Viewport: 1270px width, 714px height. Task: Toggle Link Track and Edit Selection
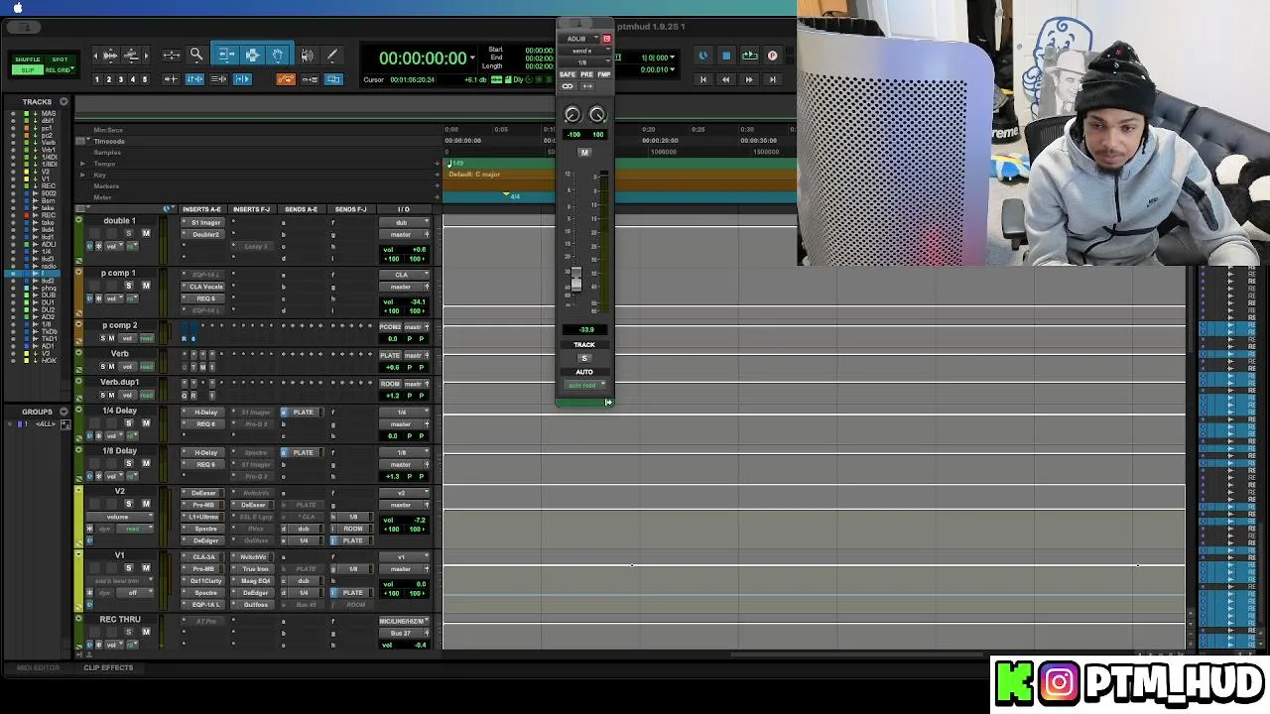click(x=218, y=79)
